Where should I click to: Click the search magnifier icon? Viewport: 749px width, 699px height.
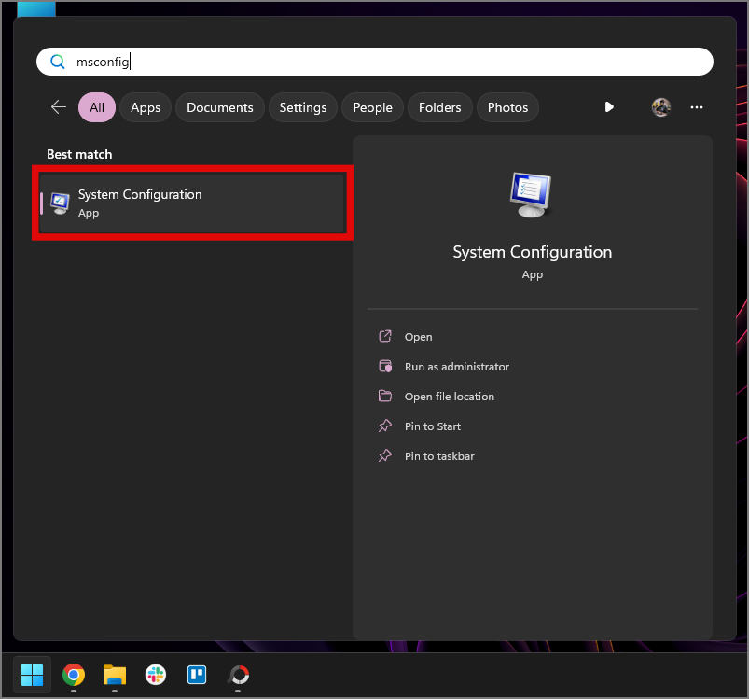[x=57, y=62]
